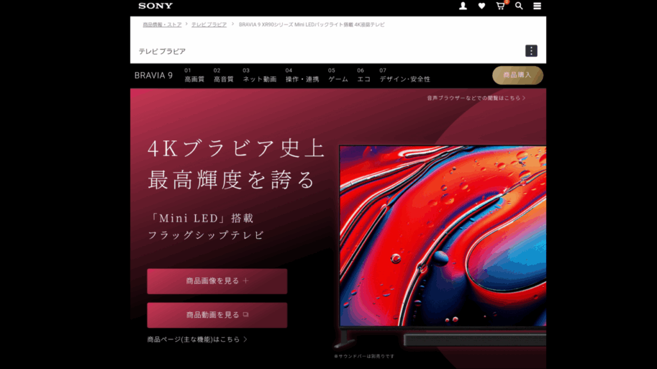This screenshot has height=369, width=657.
Task: Open the 01 高画質 section
Action: (194, 76)
